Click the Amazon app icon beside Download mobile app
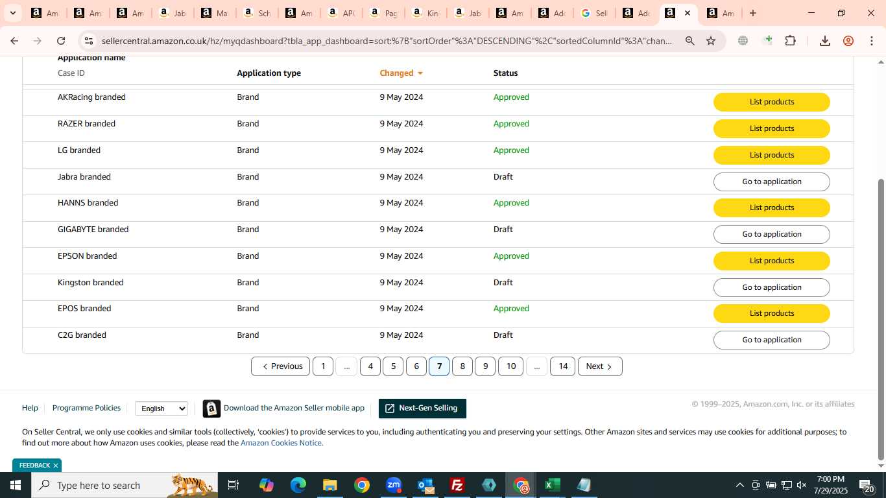Image resolution: width=886 pixels, height=498 pixels. 211,409
